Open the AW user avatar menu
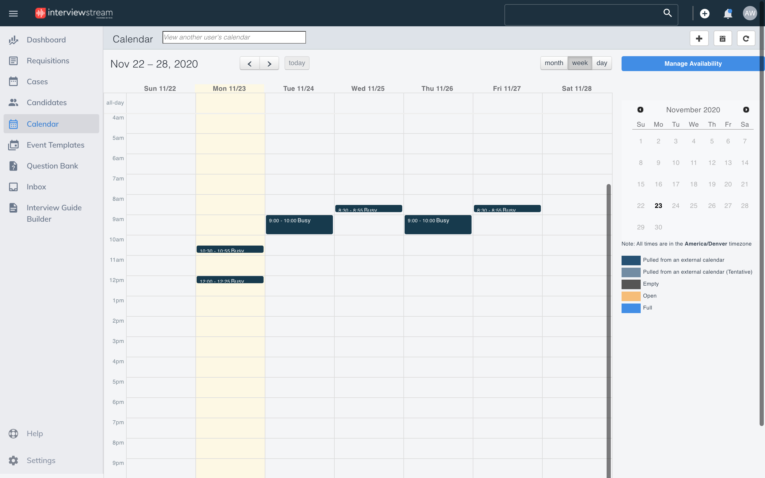 click(x=750, y=13)
